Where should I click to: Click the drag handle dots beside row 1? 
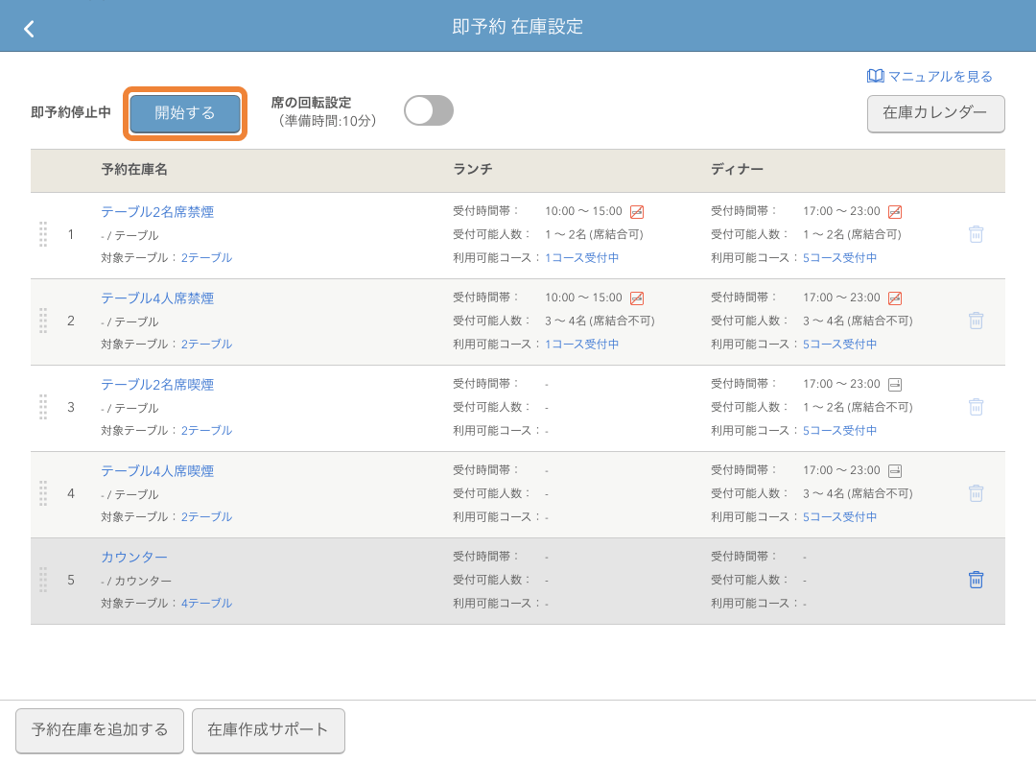click(x=42, y=233)
